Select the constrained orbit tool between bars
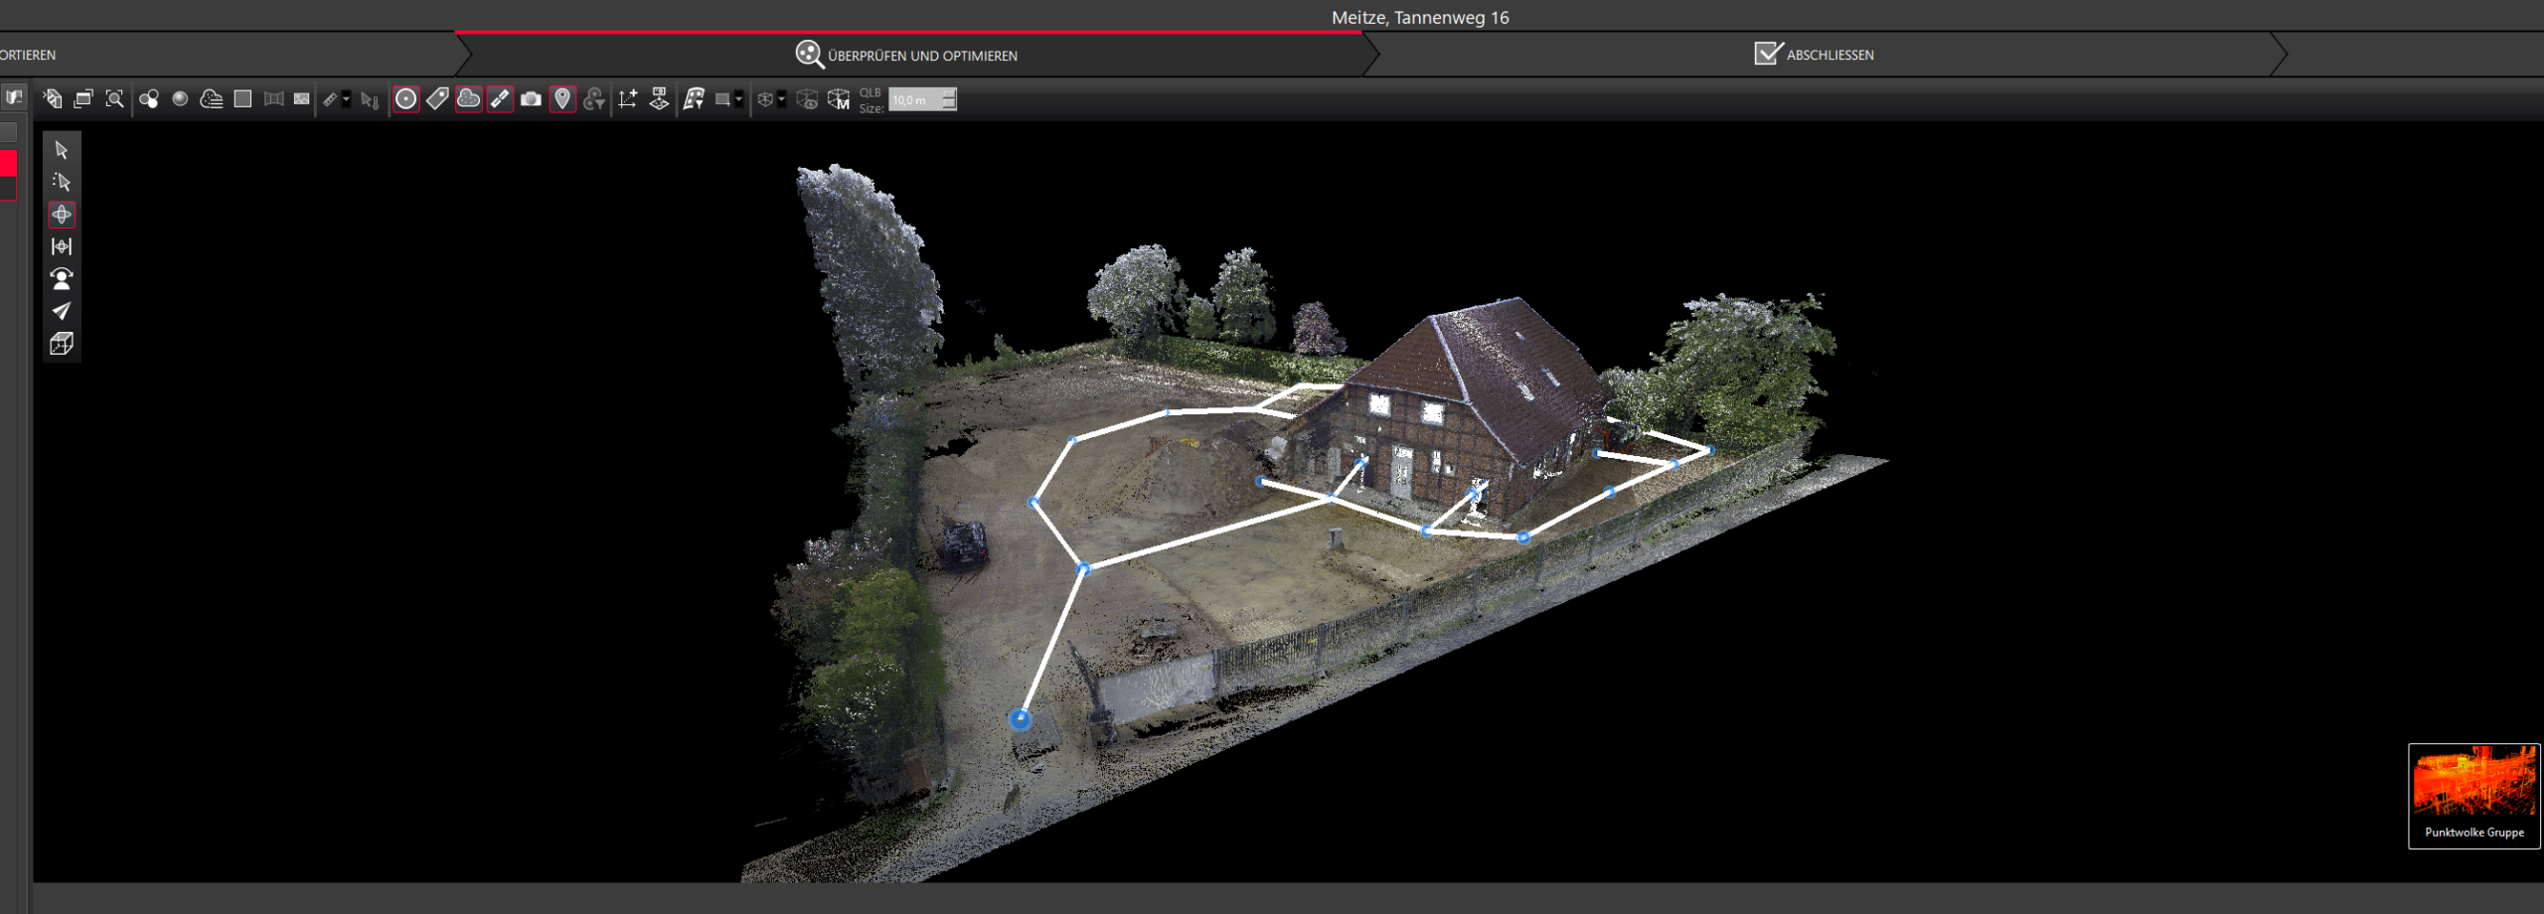The height and width of the screenshot is (914, 2544). tap(62, 246)
